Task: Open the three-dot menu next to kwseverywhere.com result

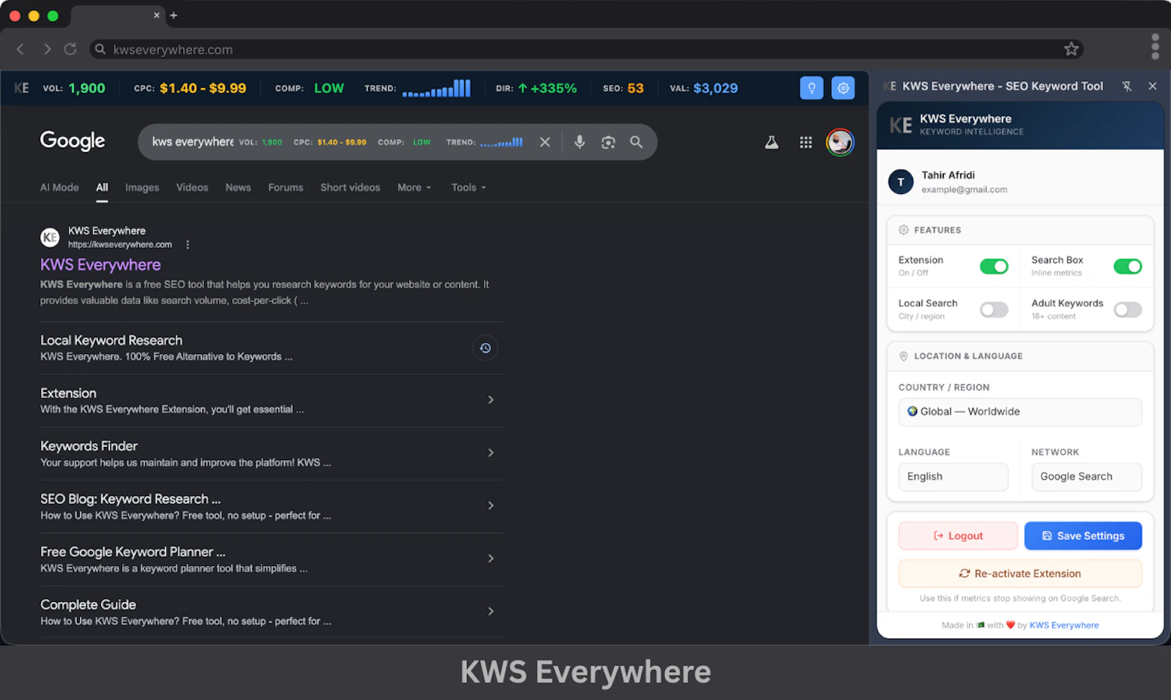Action: [187, 244]
